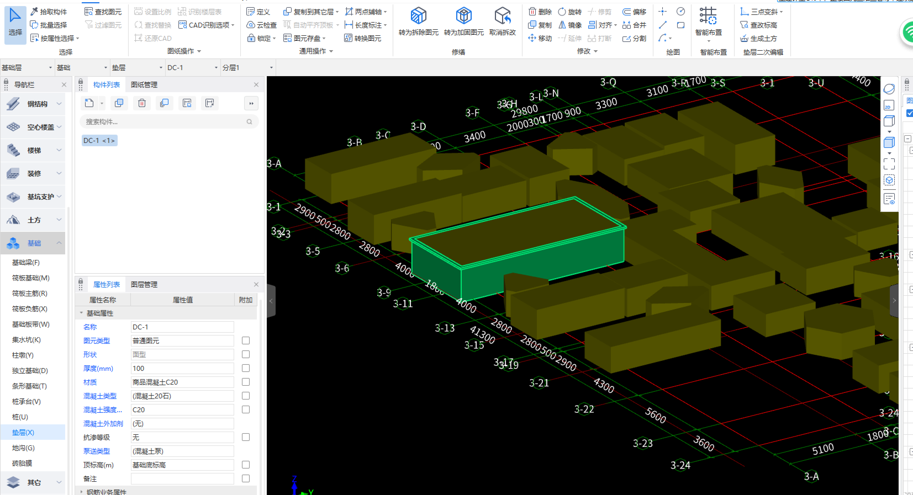Toggle 抗渗等级 附加 checkbox

(x=246, y=437)
